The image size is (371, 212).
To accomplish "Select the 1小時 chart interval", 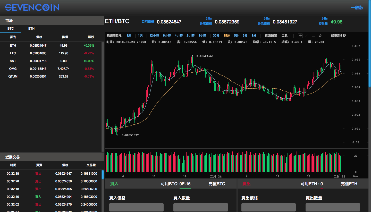I will click(202, 36).
